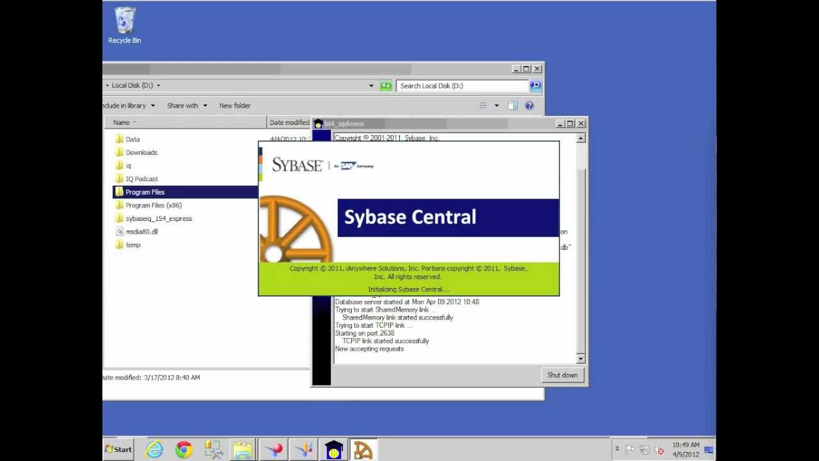Viewport: 819px width, 461px height.
Task: Click 'Now accepting requests' log line
Action: click(369, 349)
